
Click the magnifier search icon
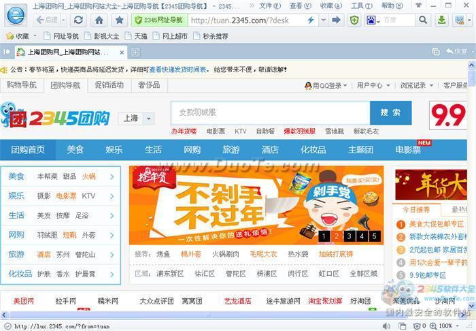pyautogui.click(x=422, y=20)
